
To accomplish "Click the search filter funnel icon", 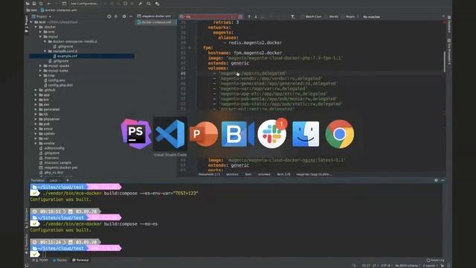I will [292, 16].
